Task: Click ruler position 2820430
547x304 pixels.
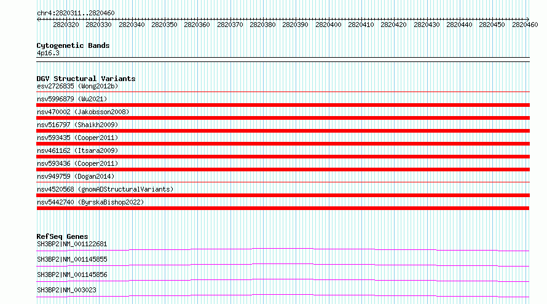Action: [x=427, y=25]
